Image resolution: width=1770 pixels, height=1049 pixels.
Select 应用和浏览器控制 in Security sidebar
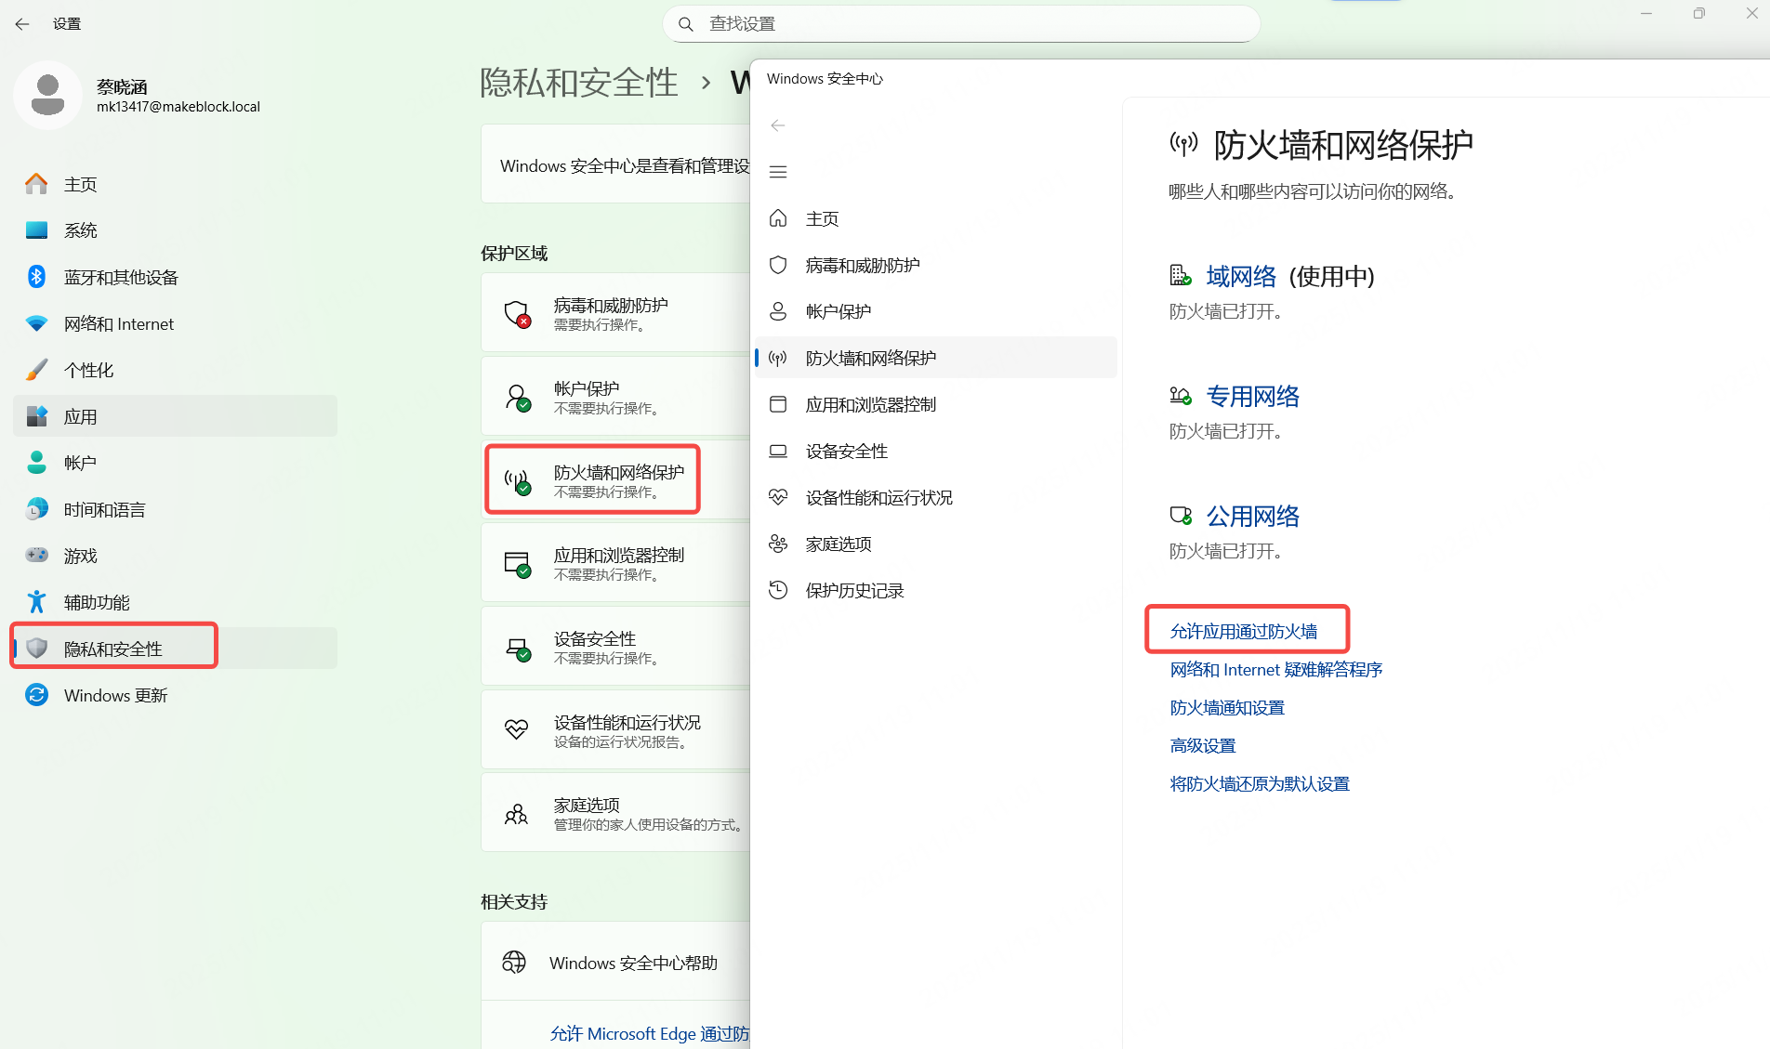pyautogui.click(x=870, y=404)
